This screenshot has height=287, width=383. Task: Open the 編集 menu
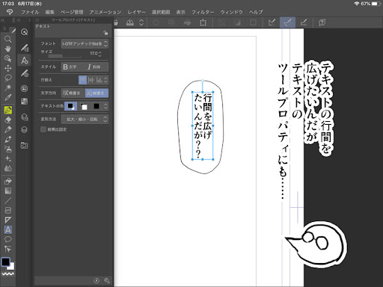pyautogui.click(x=49, y=12)
